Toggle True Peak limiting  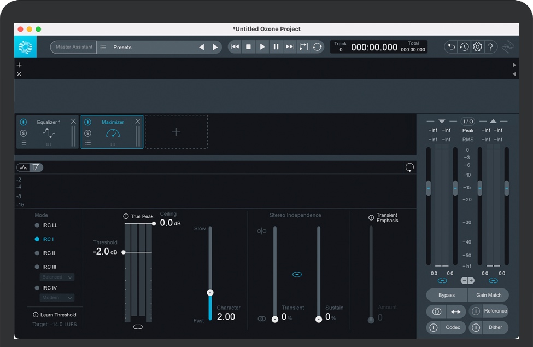(126, 217)
